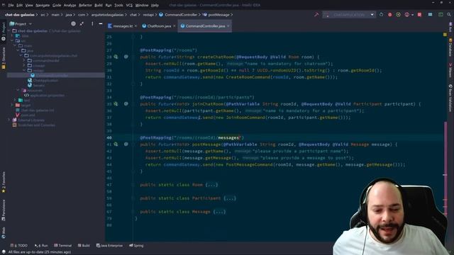This screenshot has width=454, height=255.
Task: Expand the commandmodel package
Action: coord(24,60)
